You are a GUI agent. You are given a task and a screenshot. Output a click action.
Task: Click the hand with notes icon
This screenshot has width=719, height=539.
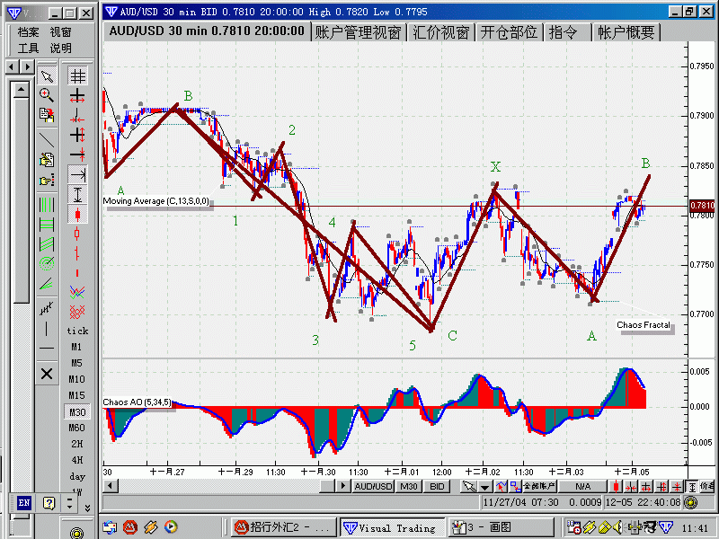(47, 160)
